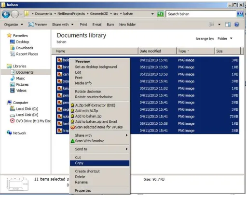Screen dimensions: 247x198
Task: Toggle the preview pane icon
Action: coord(228,25)
